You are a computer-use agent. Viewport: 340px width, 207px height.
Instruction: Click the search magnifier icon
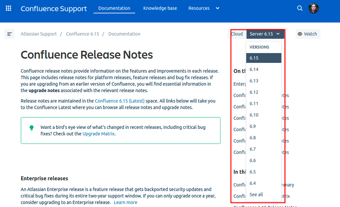(299, 8)
